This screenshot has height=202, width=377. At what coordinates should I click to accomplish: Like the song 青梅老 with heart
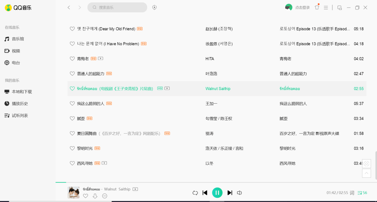[72, 59]
